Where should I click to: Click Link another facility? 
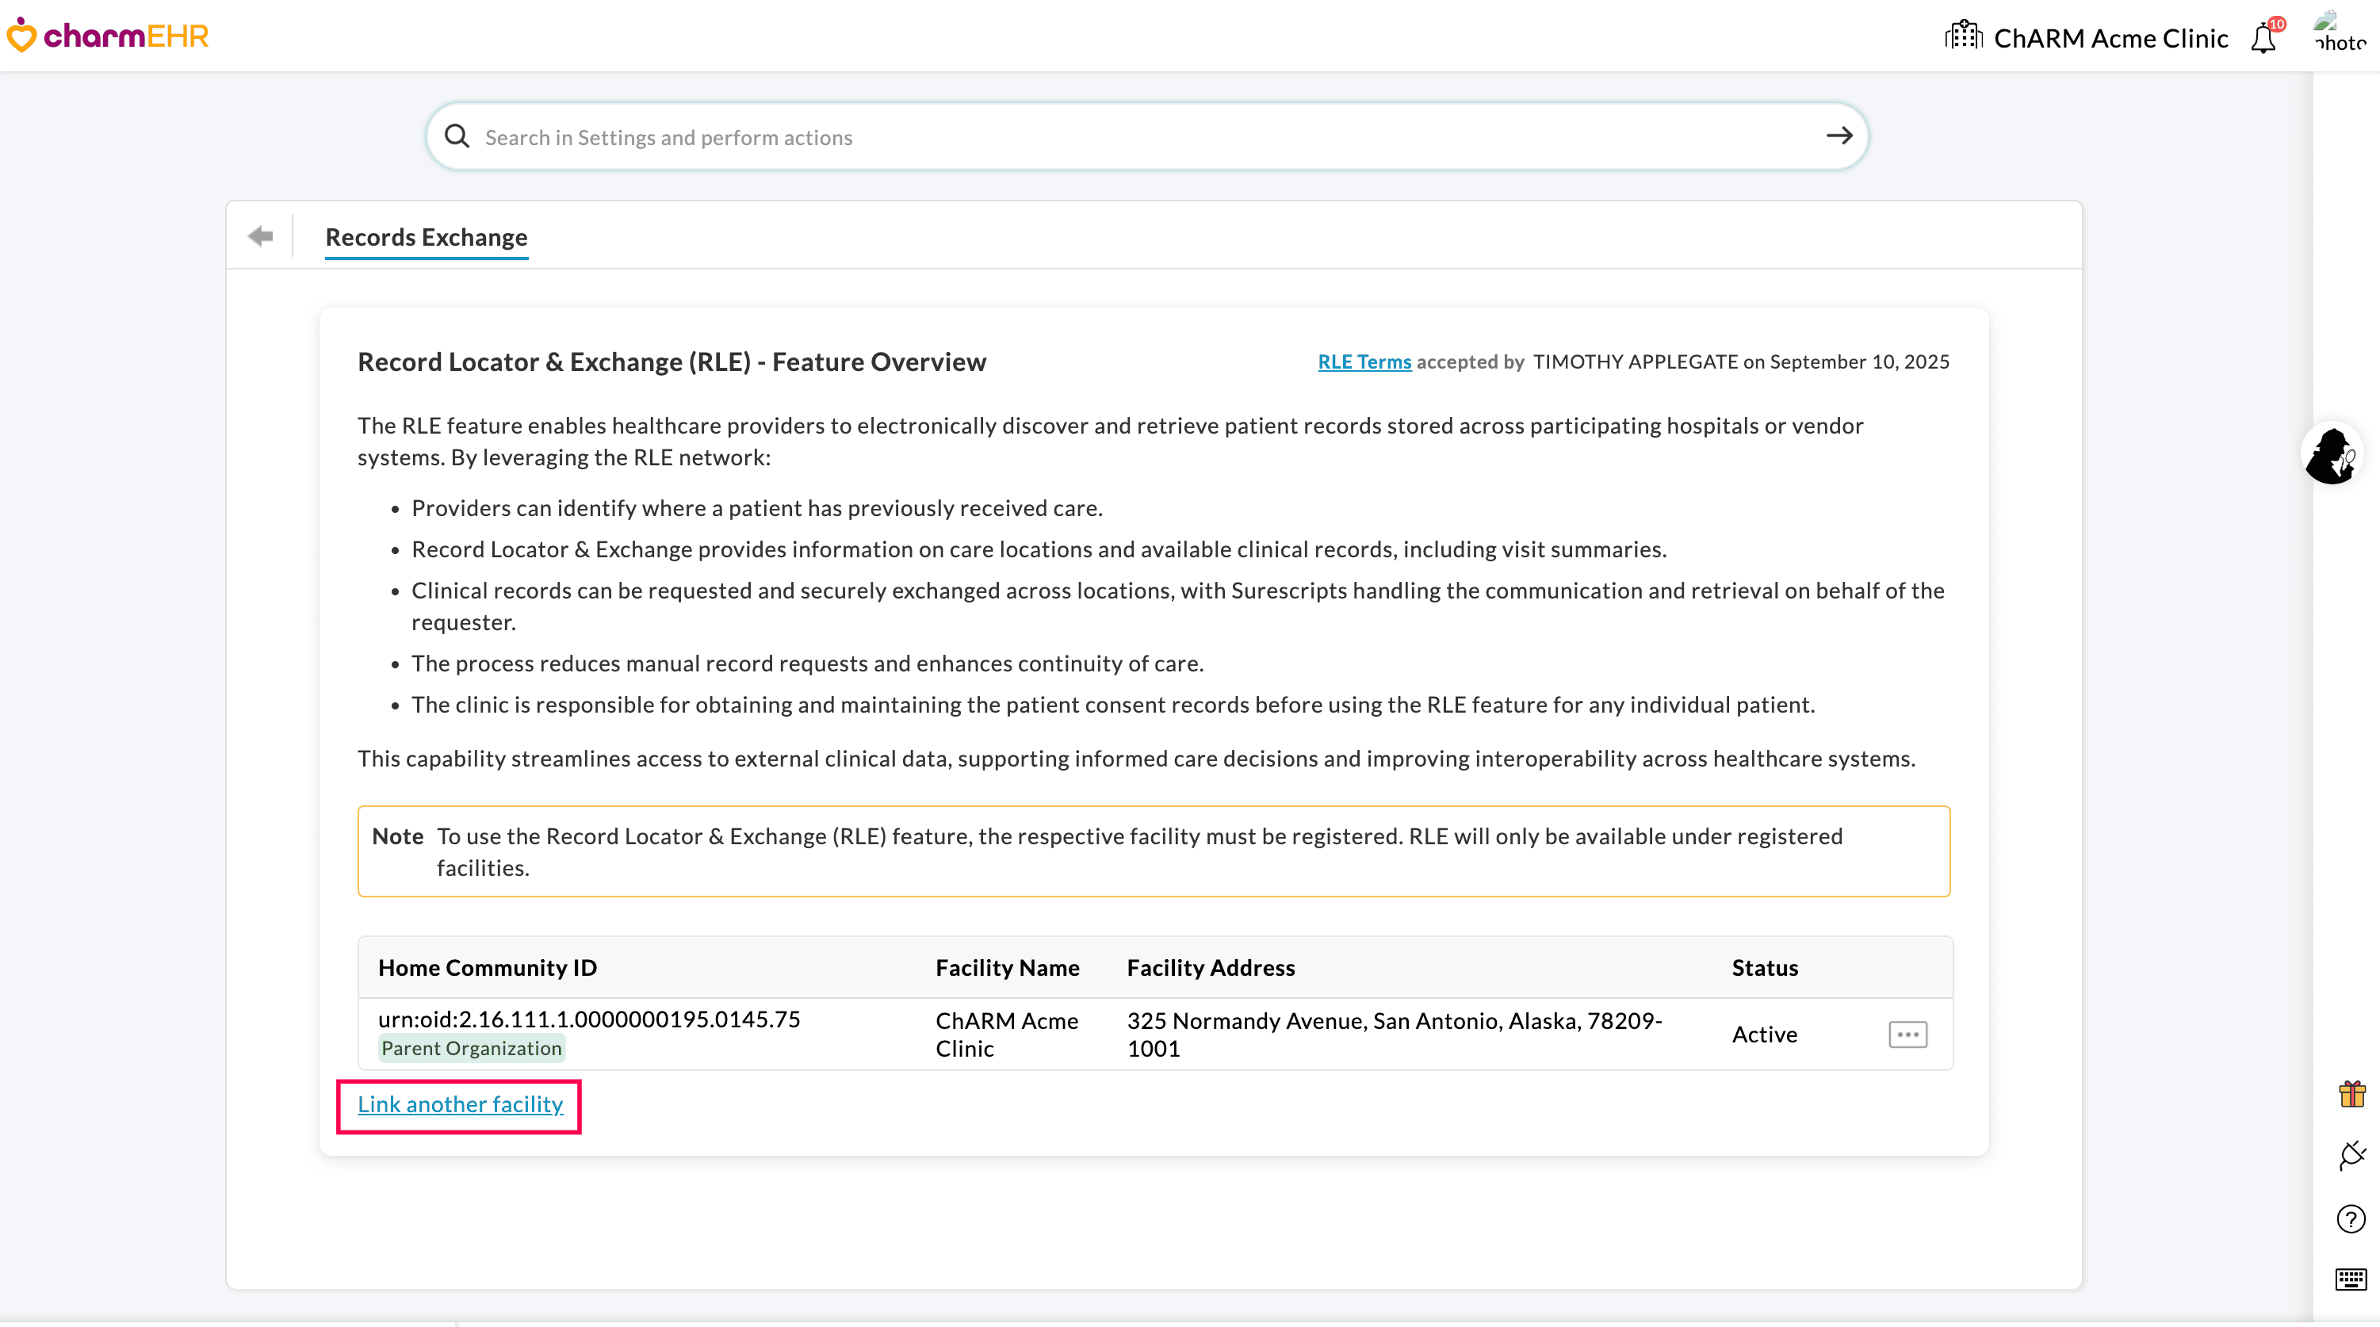coord(460,1104)
